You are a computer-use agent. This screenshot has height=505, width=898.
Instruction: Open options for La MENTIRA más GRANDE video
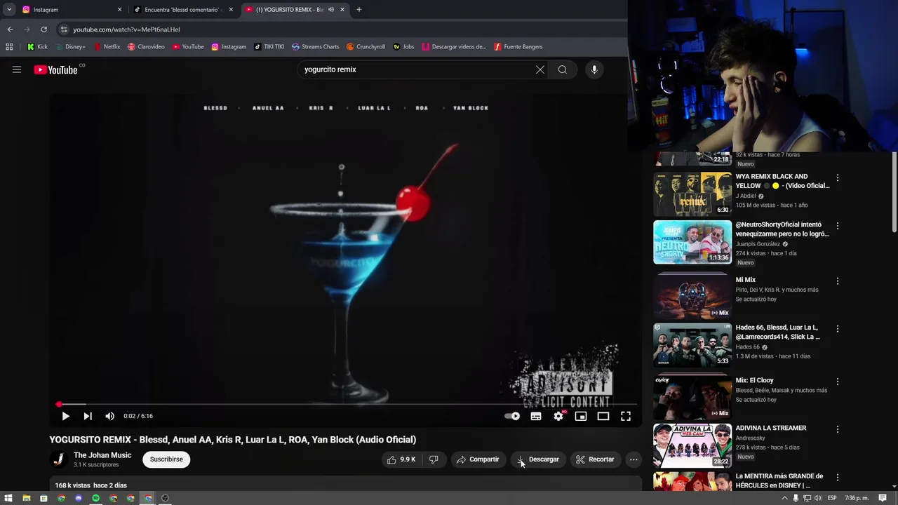(837, 478)
